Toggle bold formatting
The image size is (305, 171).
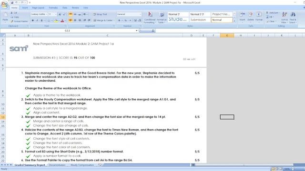point(32,20)
